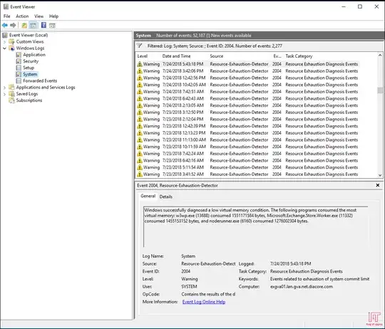Click the filter funnel icon above event list
Viewport: 385px width, 329px height.
(x=140, y=46)
